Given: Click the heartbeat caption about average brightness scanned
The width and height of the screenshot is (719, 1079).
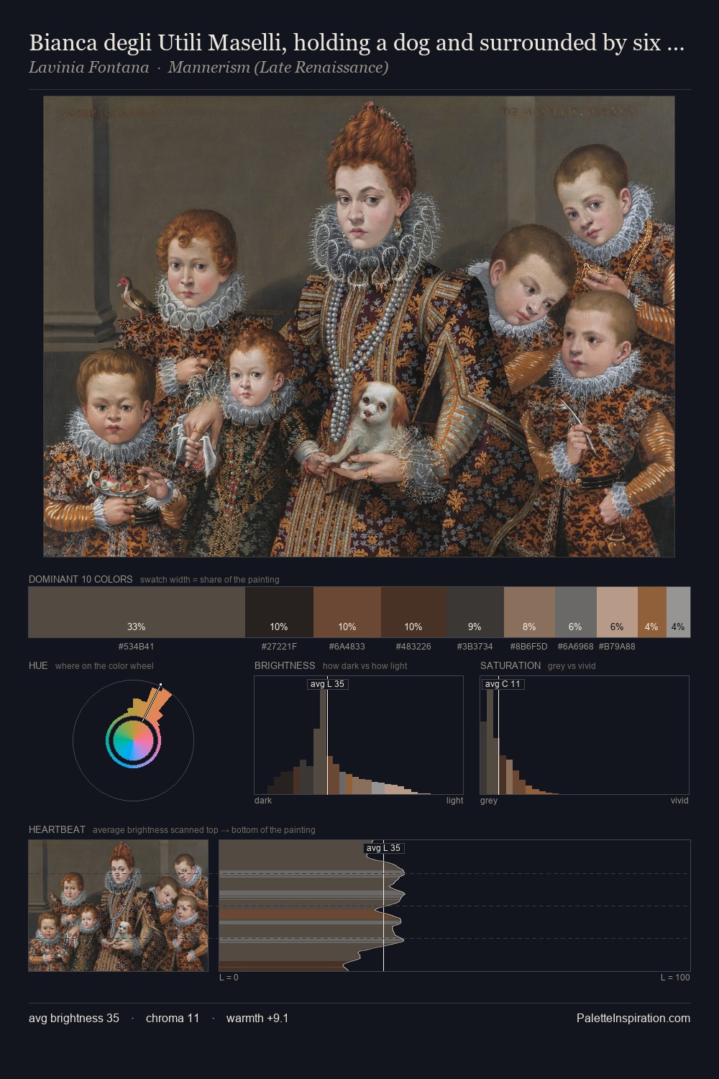Looking at the screenshot, I should tap(203, 830).
